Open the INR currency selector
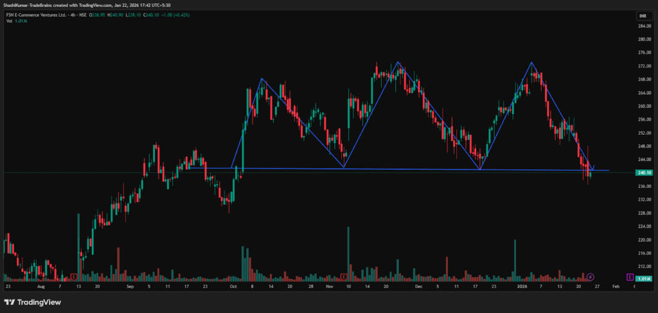 [x=642, y=15]
